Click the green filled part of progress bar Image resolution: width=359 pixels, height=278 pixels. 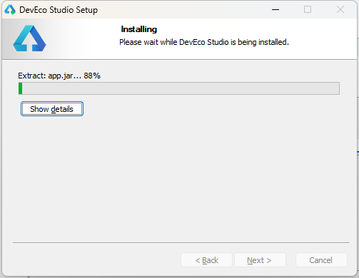pos(21,88)
